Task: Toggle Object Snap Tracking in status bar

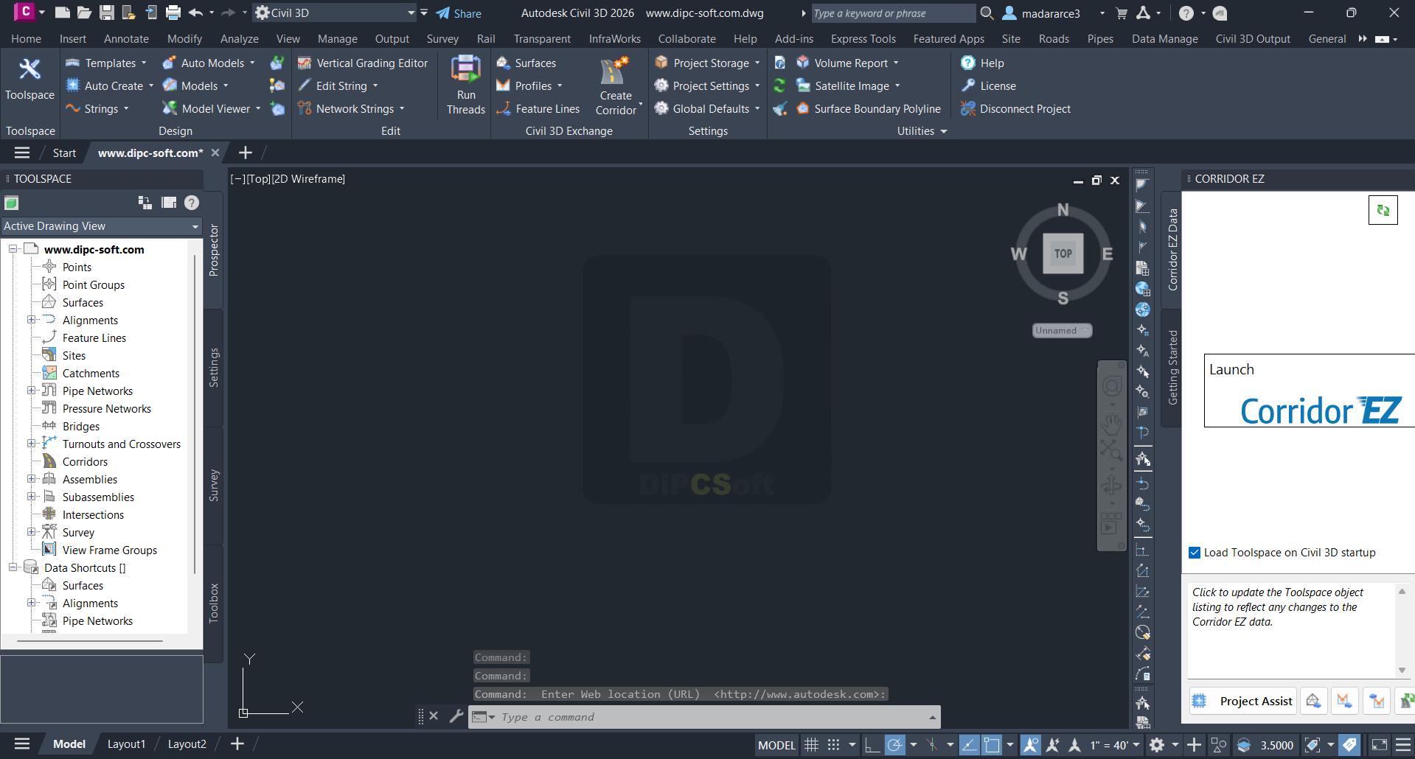Action: (x=969, y=745)
